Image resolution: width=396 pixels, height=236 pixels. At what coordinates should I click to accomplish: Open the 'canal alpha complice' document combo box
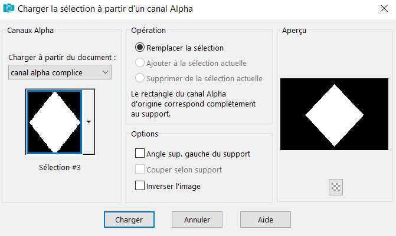[x=60, y=72]
